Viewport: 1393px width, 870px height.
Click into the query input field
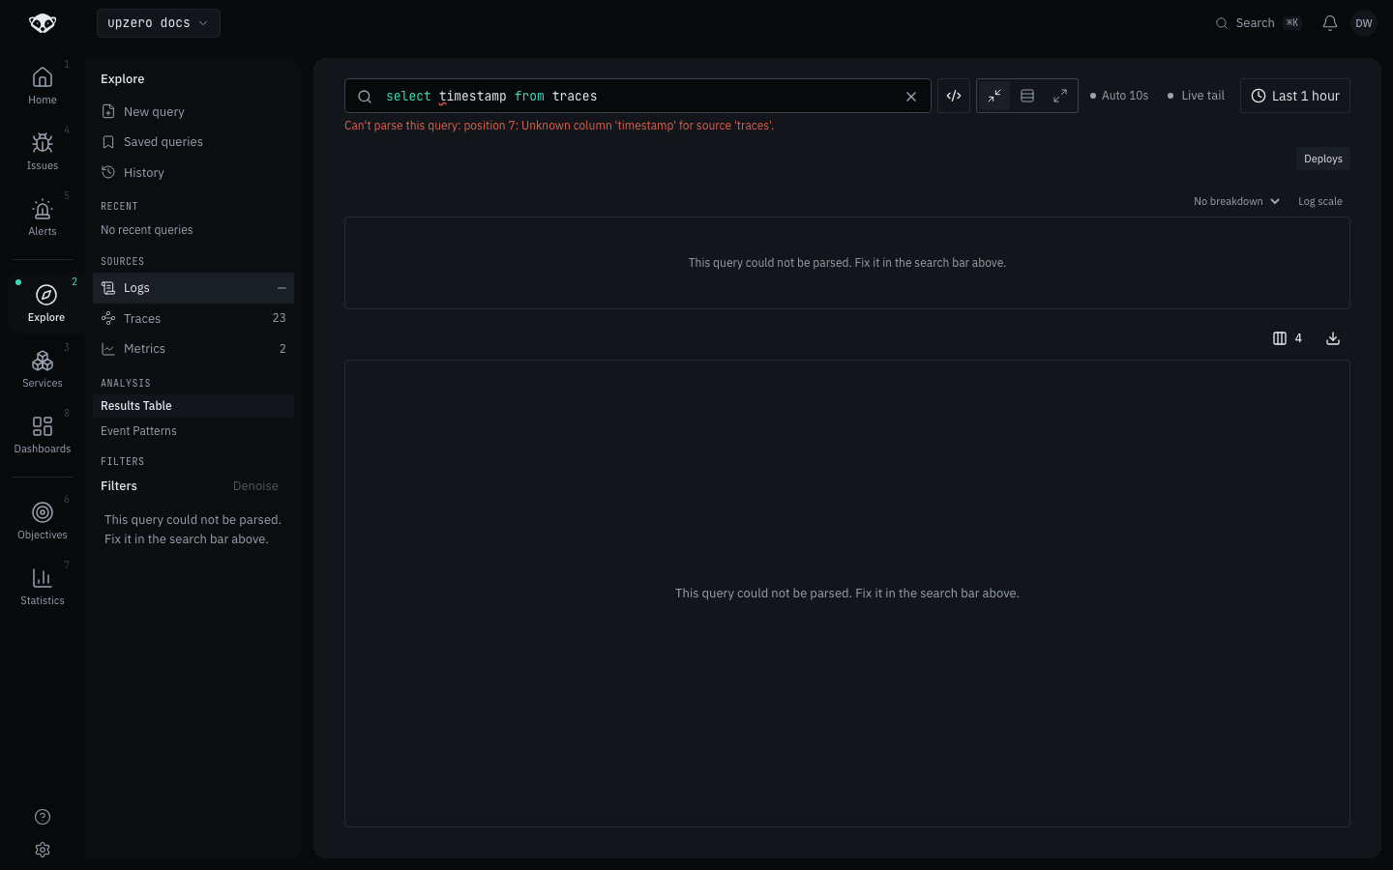pyautogui.click(x=637, y=96)
